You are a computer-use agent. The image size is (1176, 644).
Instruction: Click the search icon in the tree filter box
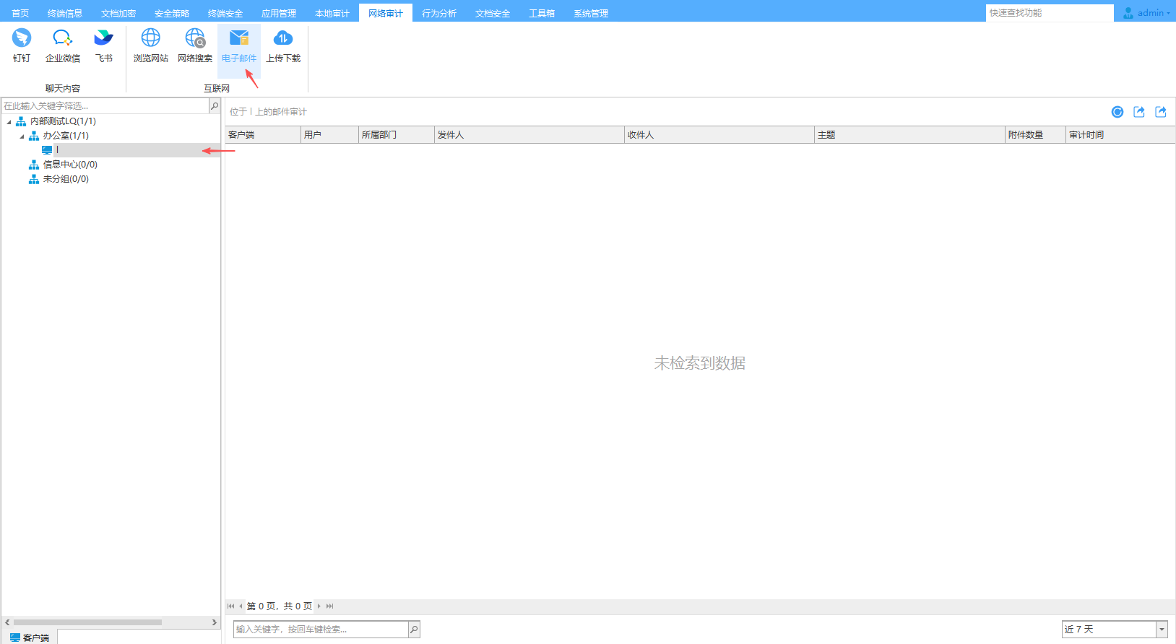pos(215,106)
